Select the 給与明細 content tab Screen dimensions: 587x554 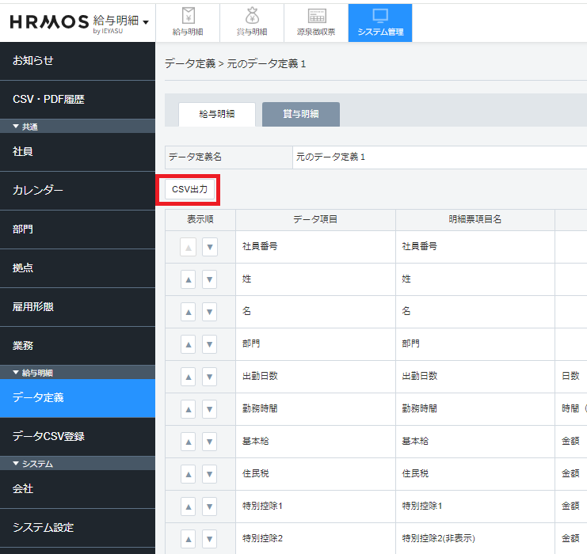[x=217, y=114]
